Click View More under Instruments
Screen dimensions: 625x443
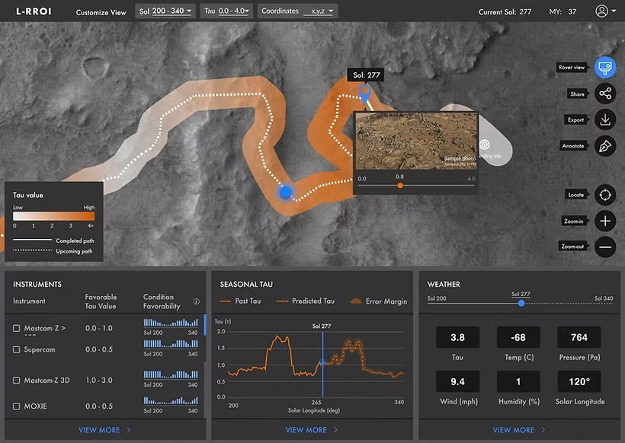coord(104,430)
